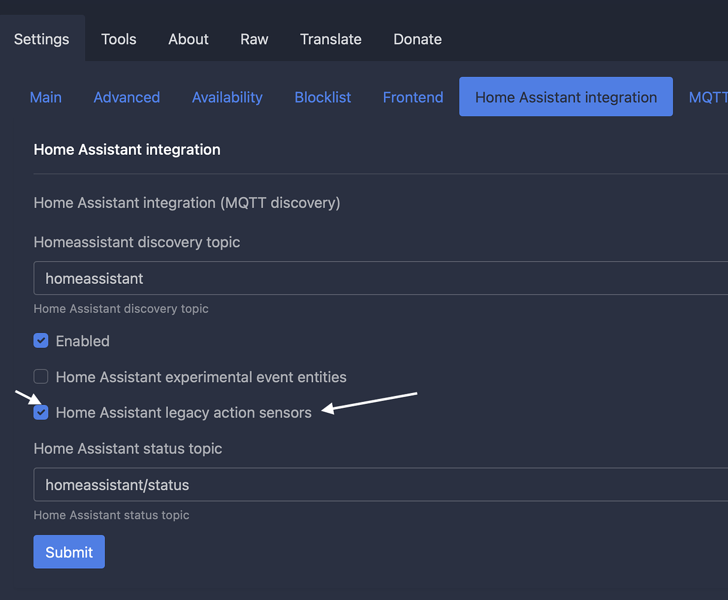Click the 'Enabled' label text

[x=83, y=341]
